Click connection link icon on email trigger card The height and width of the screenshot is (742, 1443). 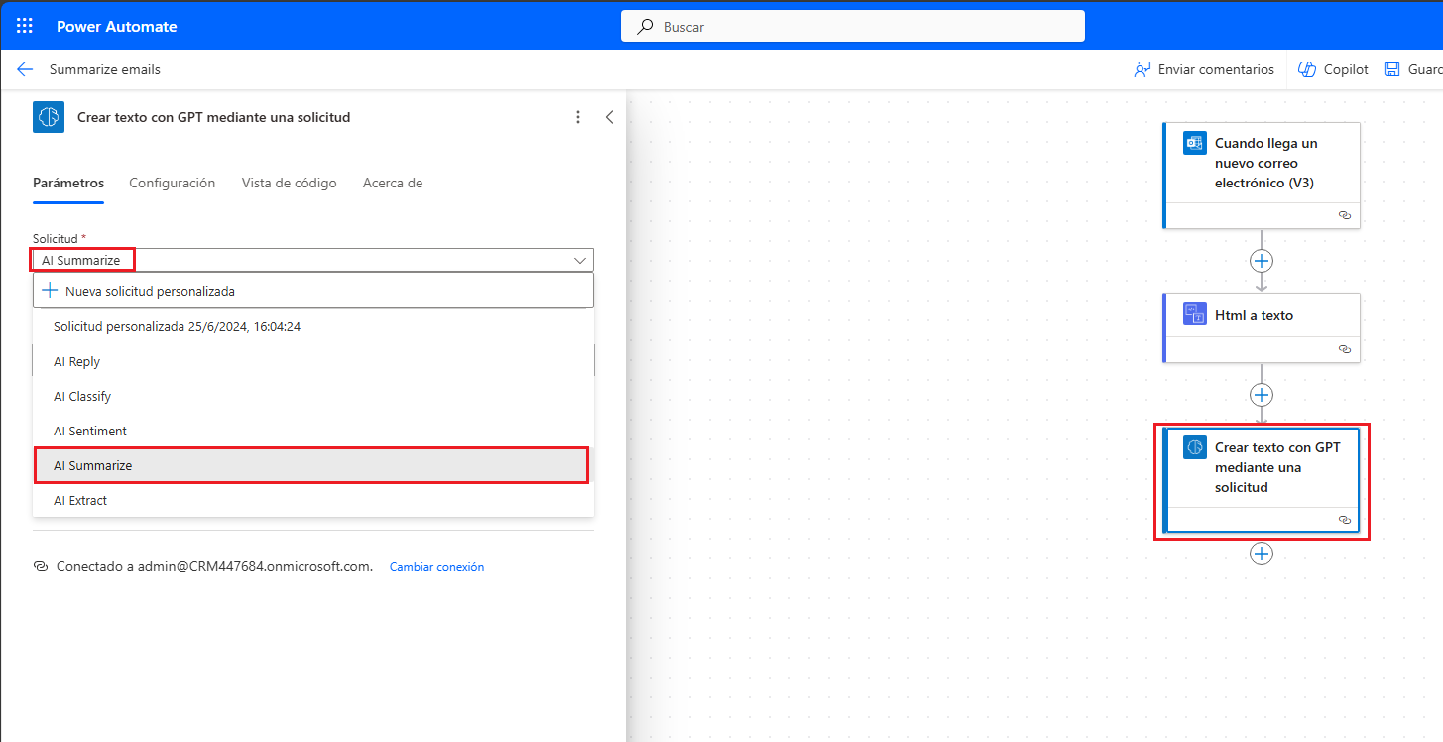click(x=1344, y=215)
